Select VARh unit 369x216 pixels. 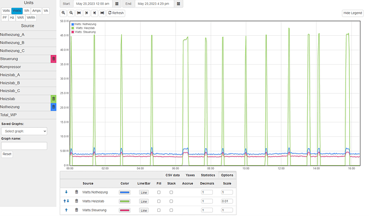pos(31,18)
